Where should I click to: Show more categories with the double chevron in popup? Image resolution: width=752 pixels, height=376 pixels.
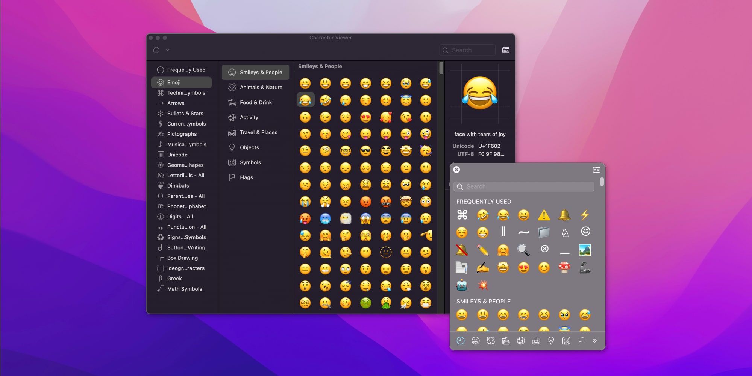tap(594, 341)
